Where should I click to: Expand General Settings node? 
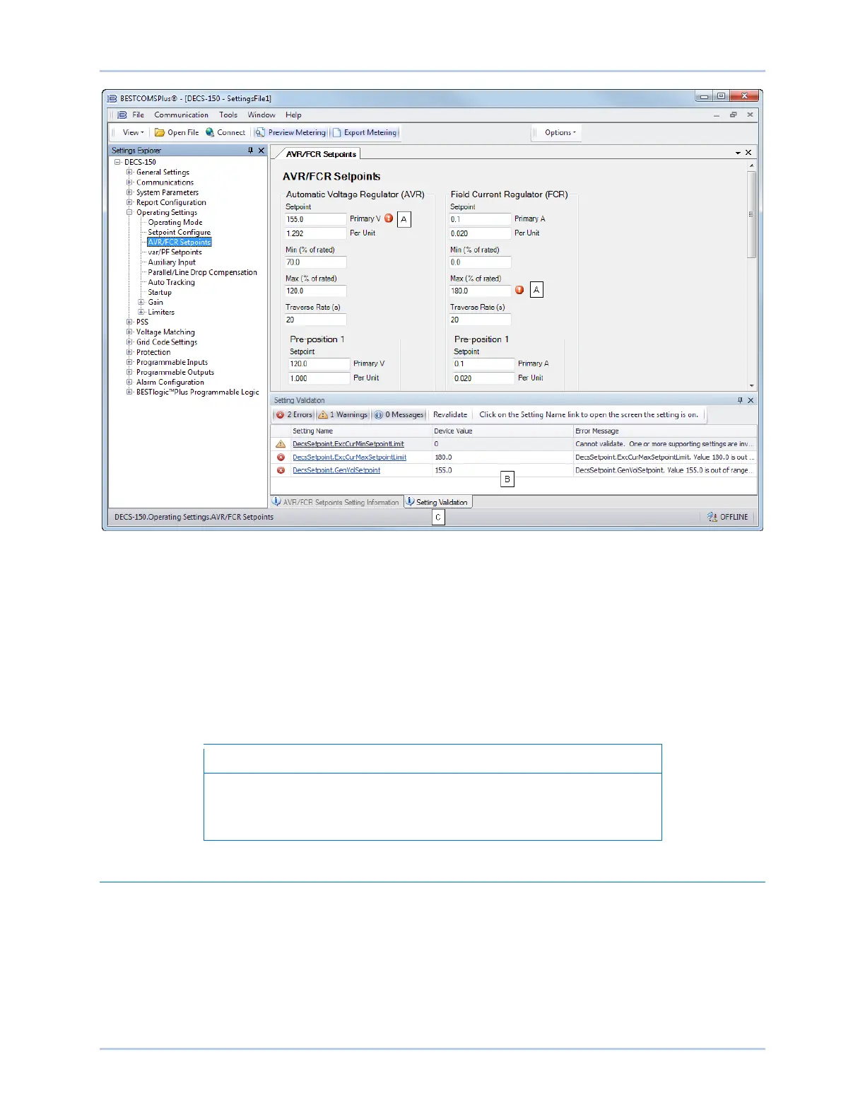(129, 172)
